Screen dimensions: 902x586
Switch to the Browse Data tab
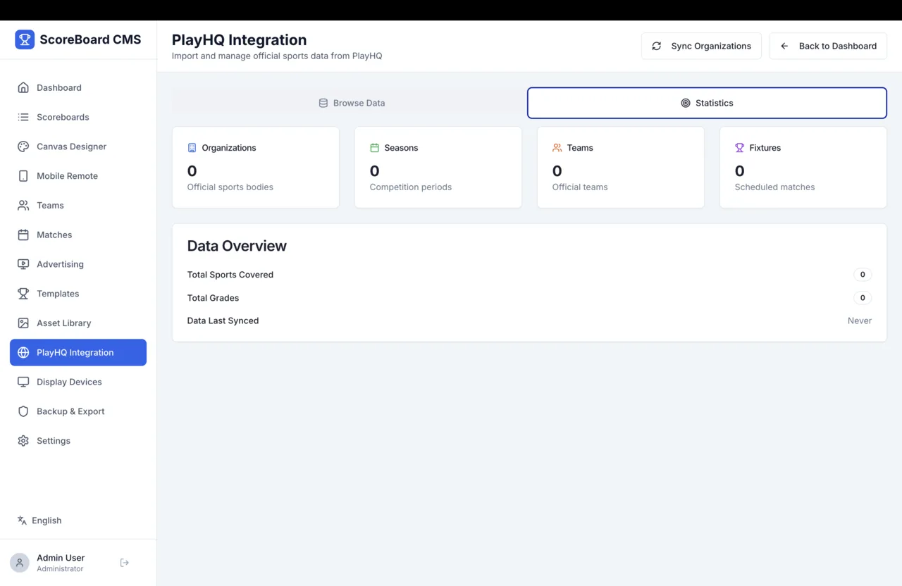pos(351,103)
